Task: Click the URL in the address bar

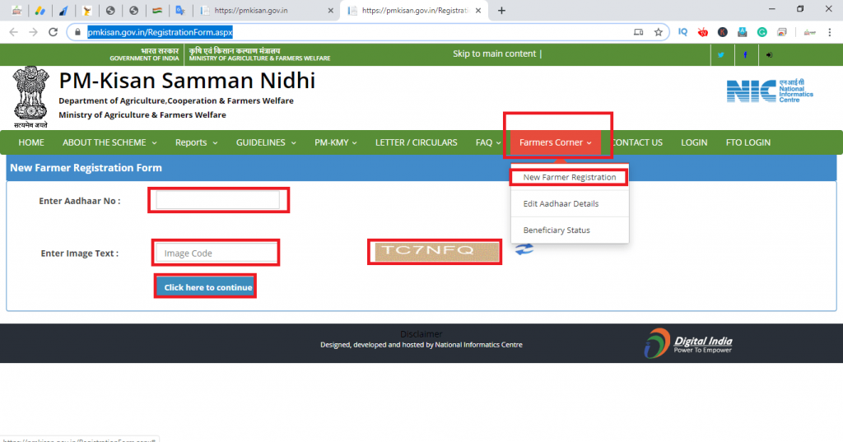Action: (x=160, y=32)
